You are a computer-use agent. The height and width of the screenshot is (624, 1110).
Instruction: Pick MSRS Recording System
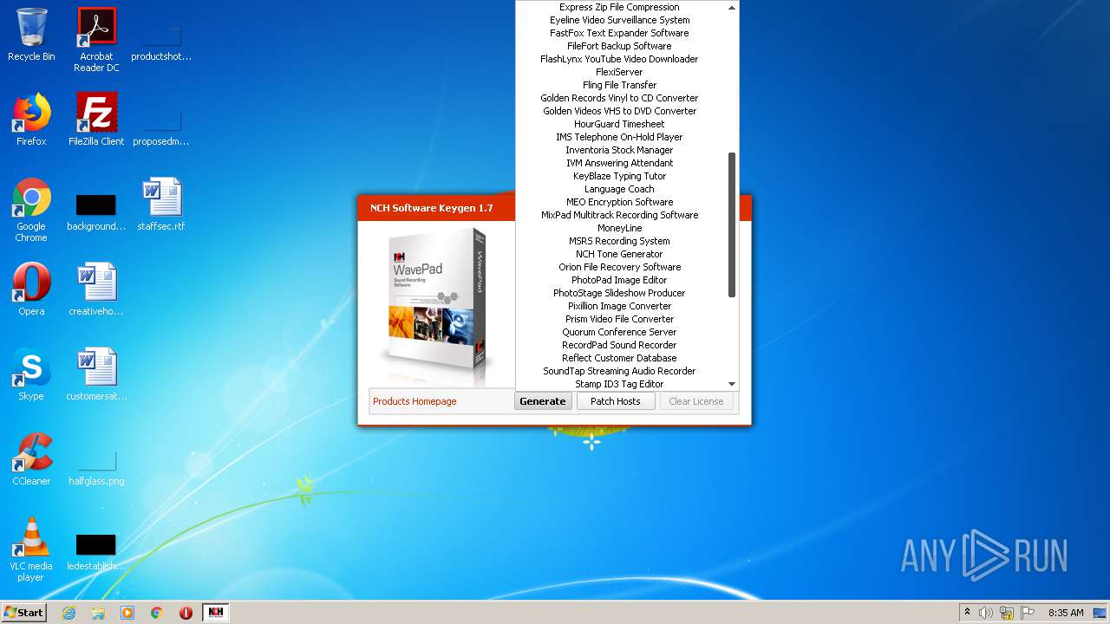click(619, 241)
